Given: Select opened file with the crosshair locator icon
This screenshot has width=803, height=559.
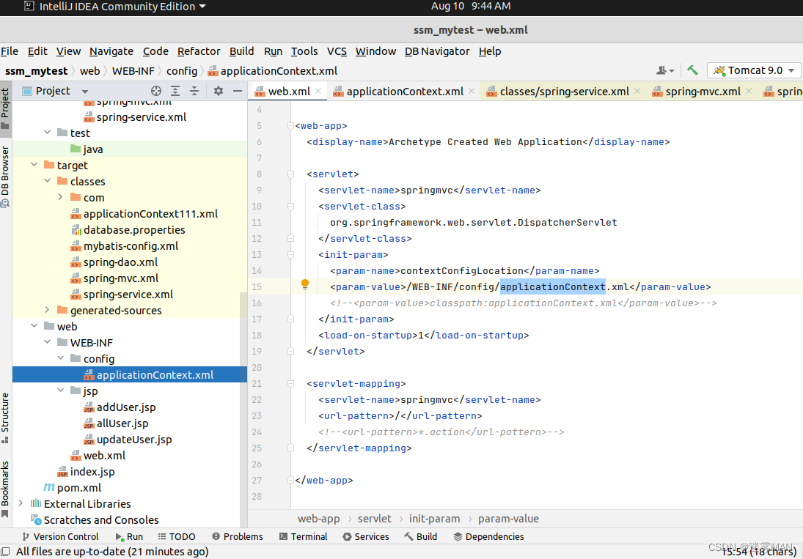Looking at the screenshot, I should pyautogui.click(x=155, y=90).
